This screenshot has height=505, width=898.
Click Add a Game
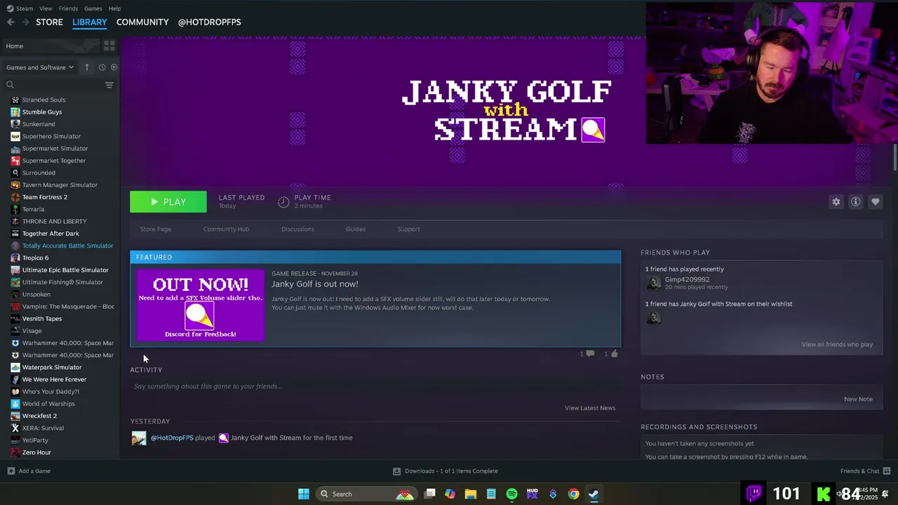click(29, 471)
